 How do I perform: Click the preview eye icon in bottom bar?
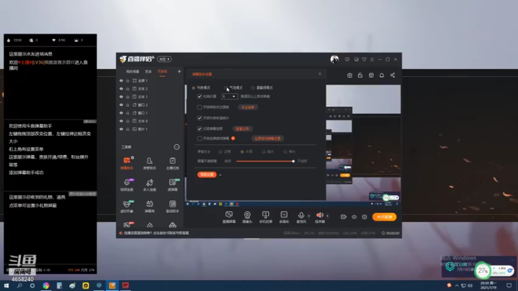(x=354, y=217)
